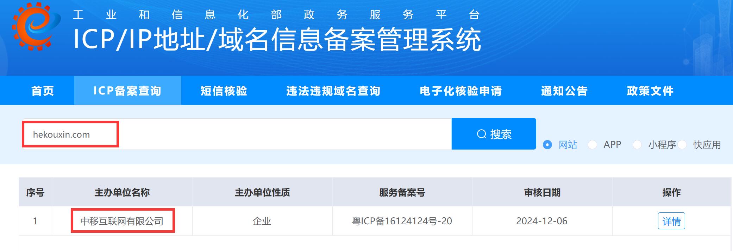Click the 主办单位性质 column header
The image size is (733, 251).
tap(262, 192)
